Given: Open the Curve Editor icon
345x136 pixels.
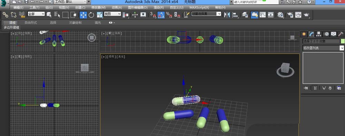Looking at the screenshot, I should pyautogui.click(x=263, y=15).
